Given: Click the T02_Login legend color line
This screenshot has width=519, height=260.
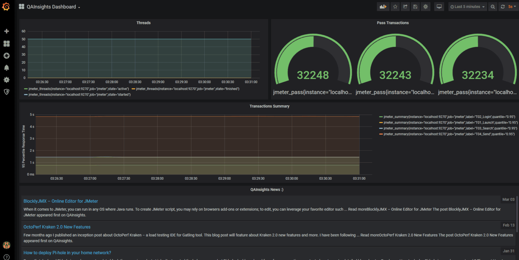Looking at the screenshot, I should pyautogui.click(x=381, y=116).
